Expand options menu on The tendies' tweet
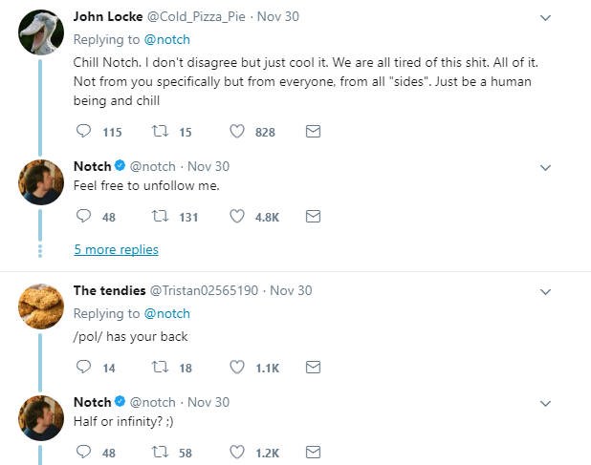591x465 pixels. (545, 291)
